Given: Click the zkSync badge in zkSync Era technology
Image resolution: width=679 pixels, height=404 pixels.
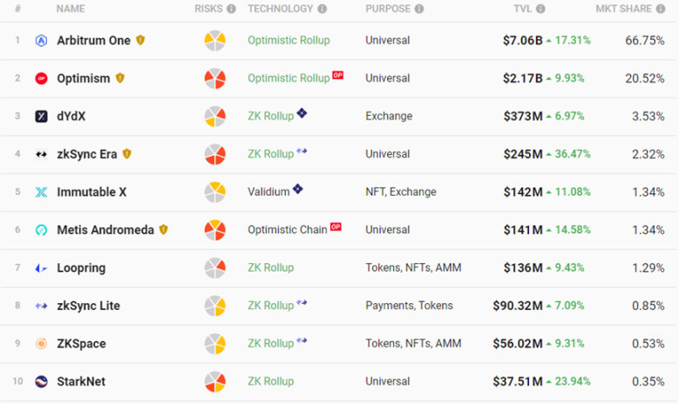Looking at the screenshot, I should 302,151.
